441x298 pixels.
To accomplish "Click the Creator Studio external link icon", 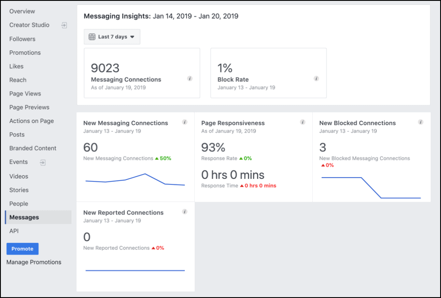I will click(x=64, y=25).
